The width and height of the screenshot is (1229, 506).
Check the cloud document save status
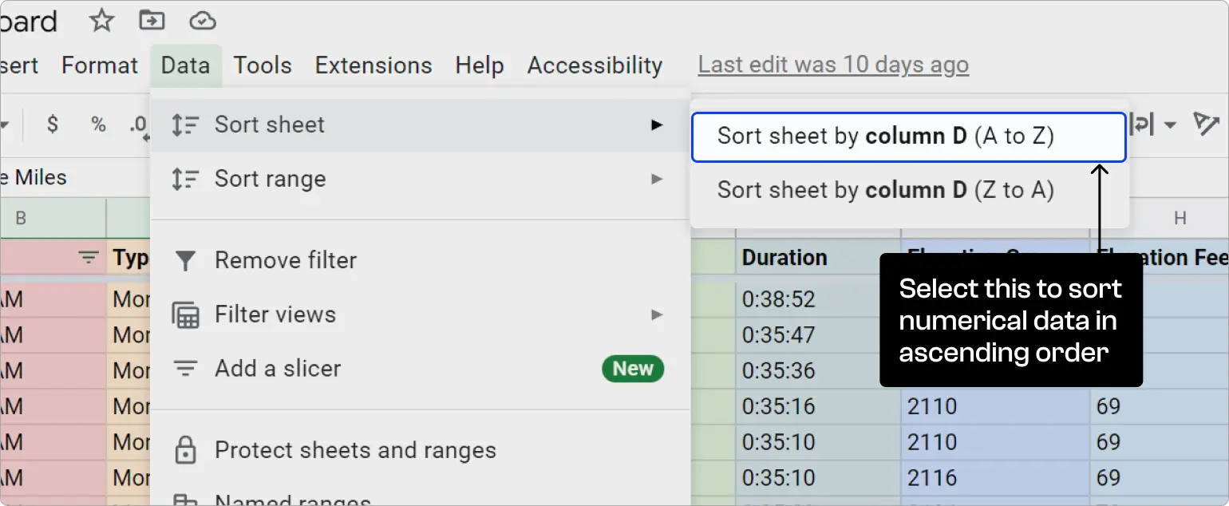pos(202,21)
